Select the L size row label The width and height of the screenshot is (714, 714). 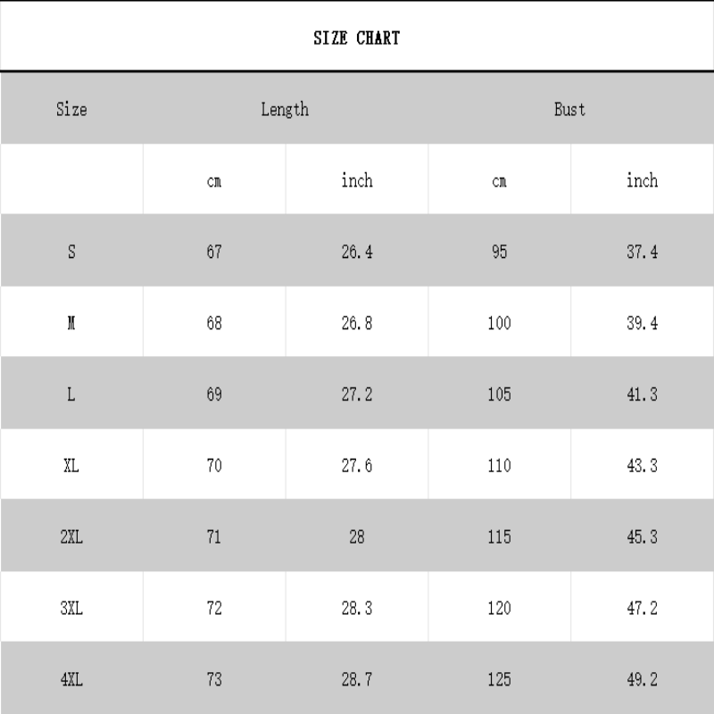pos(71,395)
